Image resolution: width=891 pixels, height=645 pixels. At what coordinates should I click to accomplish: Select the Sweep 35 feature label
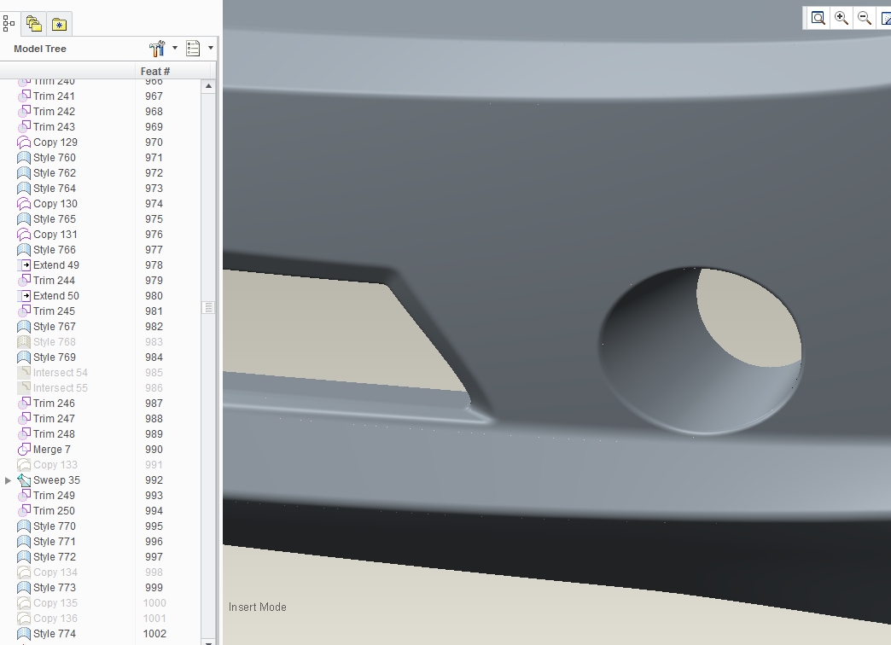point(57,479)
